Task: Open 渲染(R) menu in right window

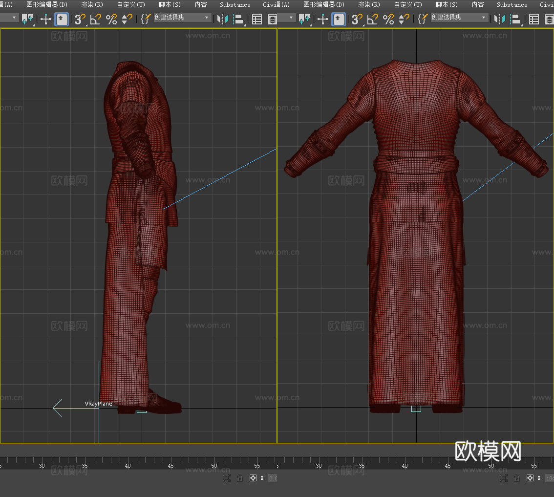Action: click(369, 4)
